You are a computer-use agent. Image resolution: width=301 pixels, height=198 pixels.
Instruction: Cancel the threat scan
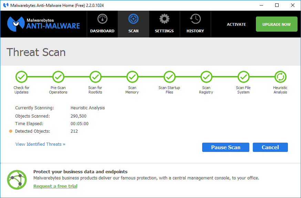(270, 147)
